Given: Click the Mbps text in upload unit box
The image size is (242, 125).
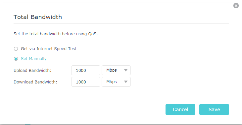Looking at the screenshot, I should 112,70.
